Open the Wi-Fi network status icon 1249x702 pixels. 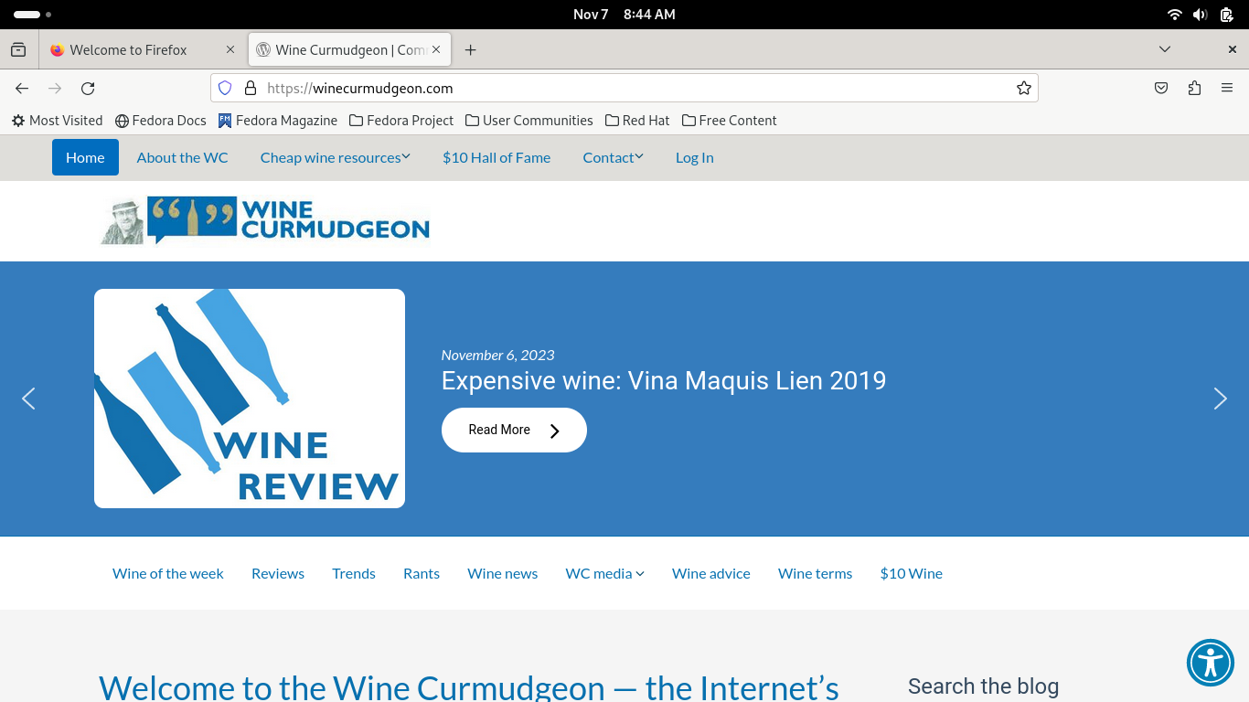(x=1175, y=15)
